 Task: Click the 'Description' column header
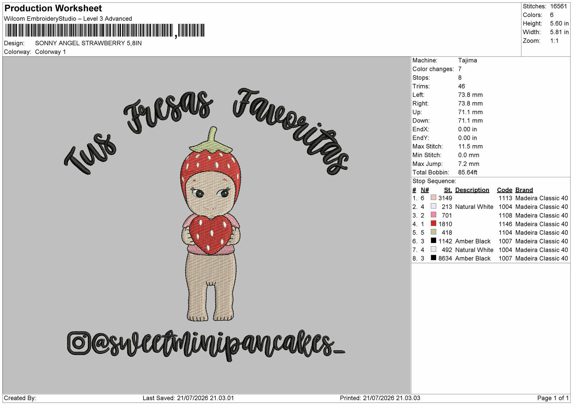coord(472,190)
